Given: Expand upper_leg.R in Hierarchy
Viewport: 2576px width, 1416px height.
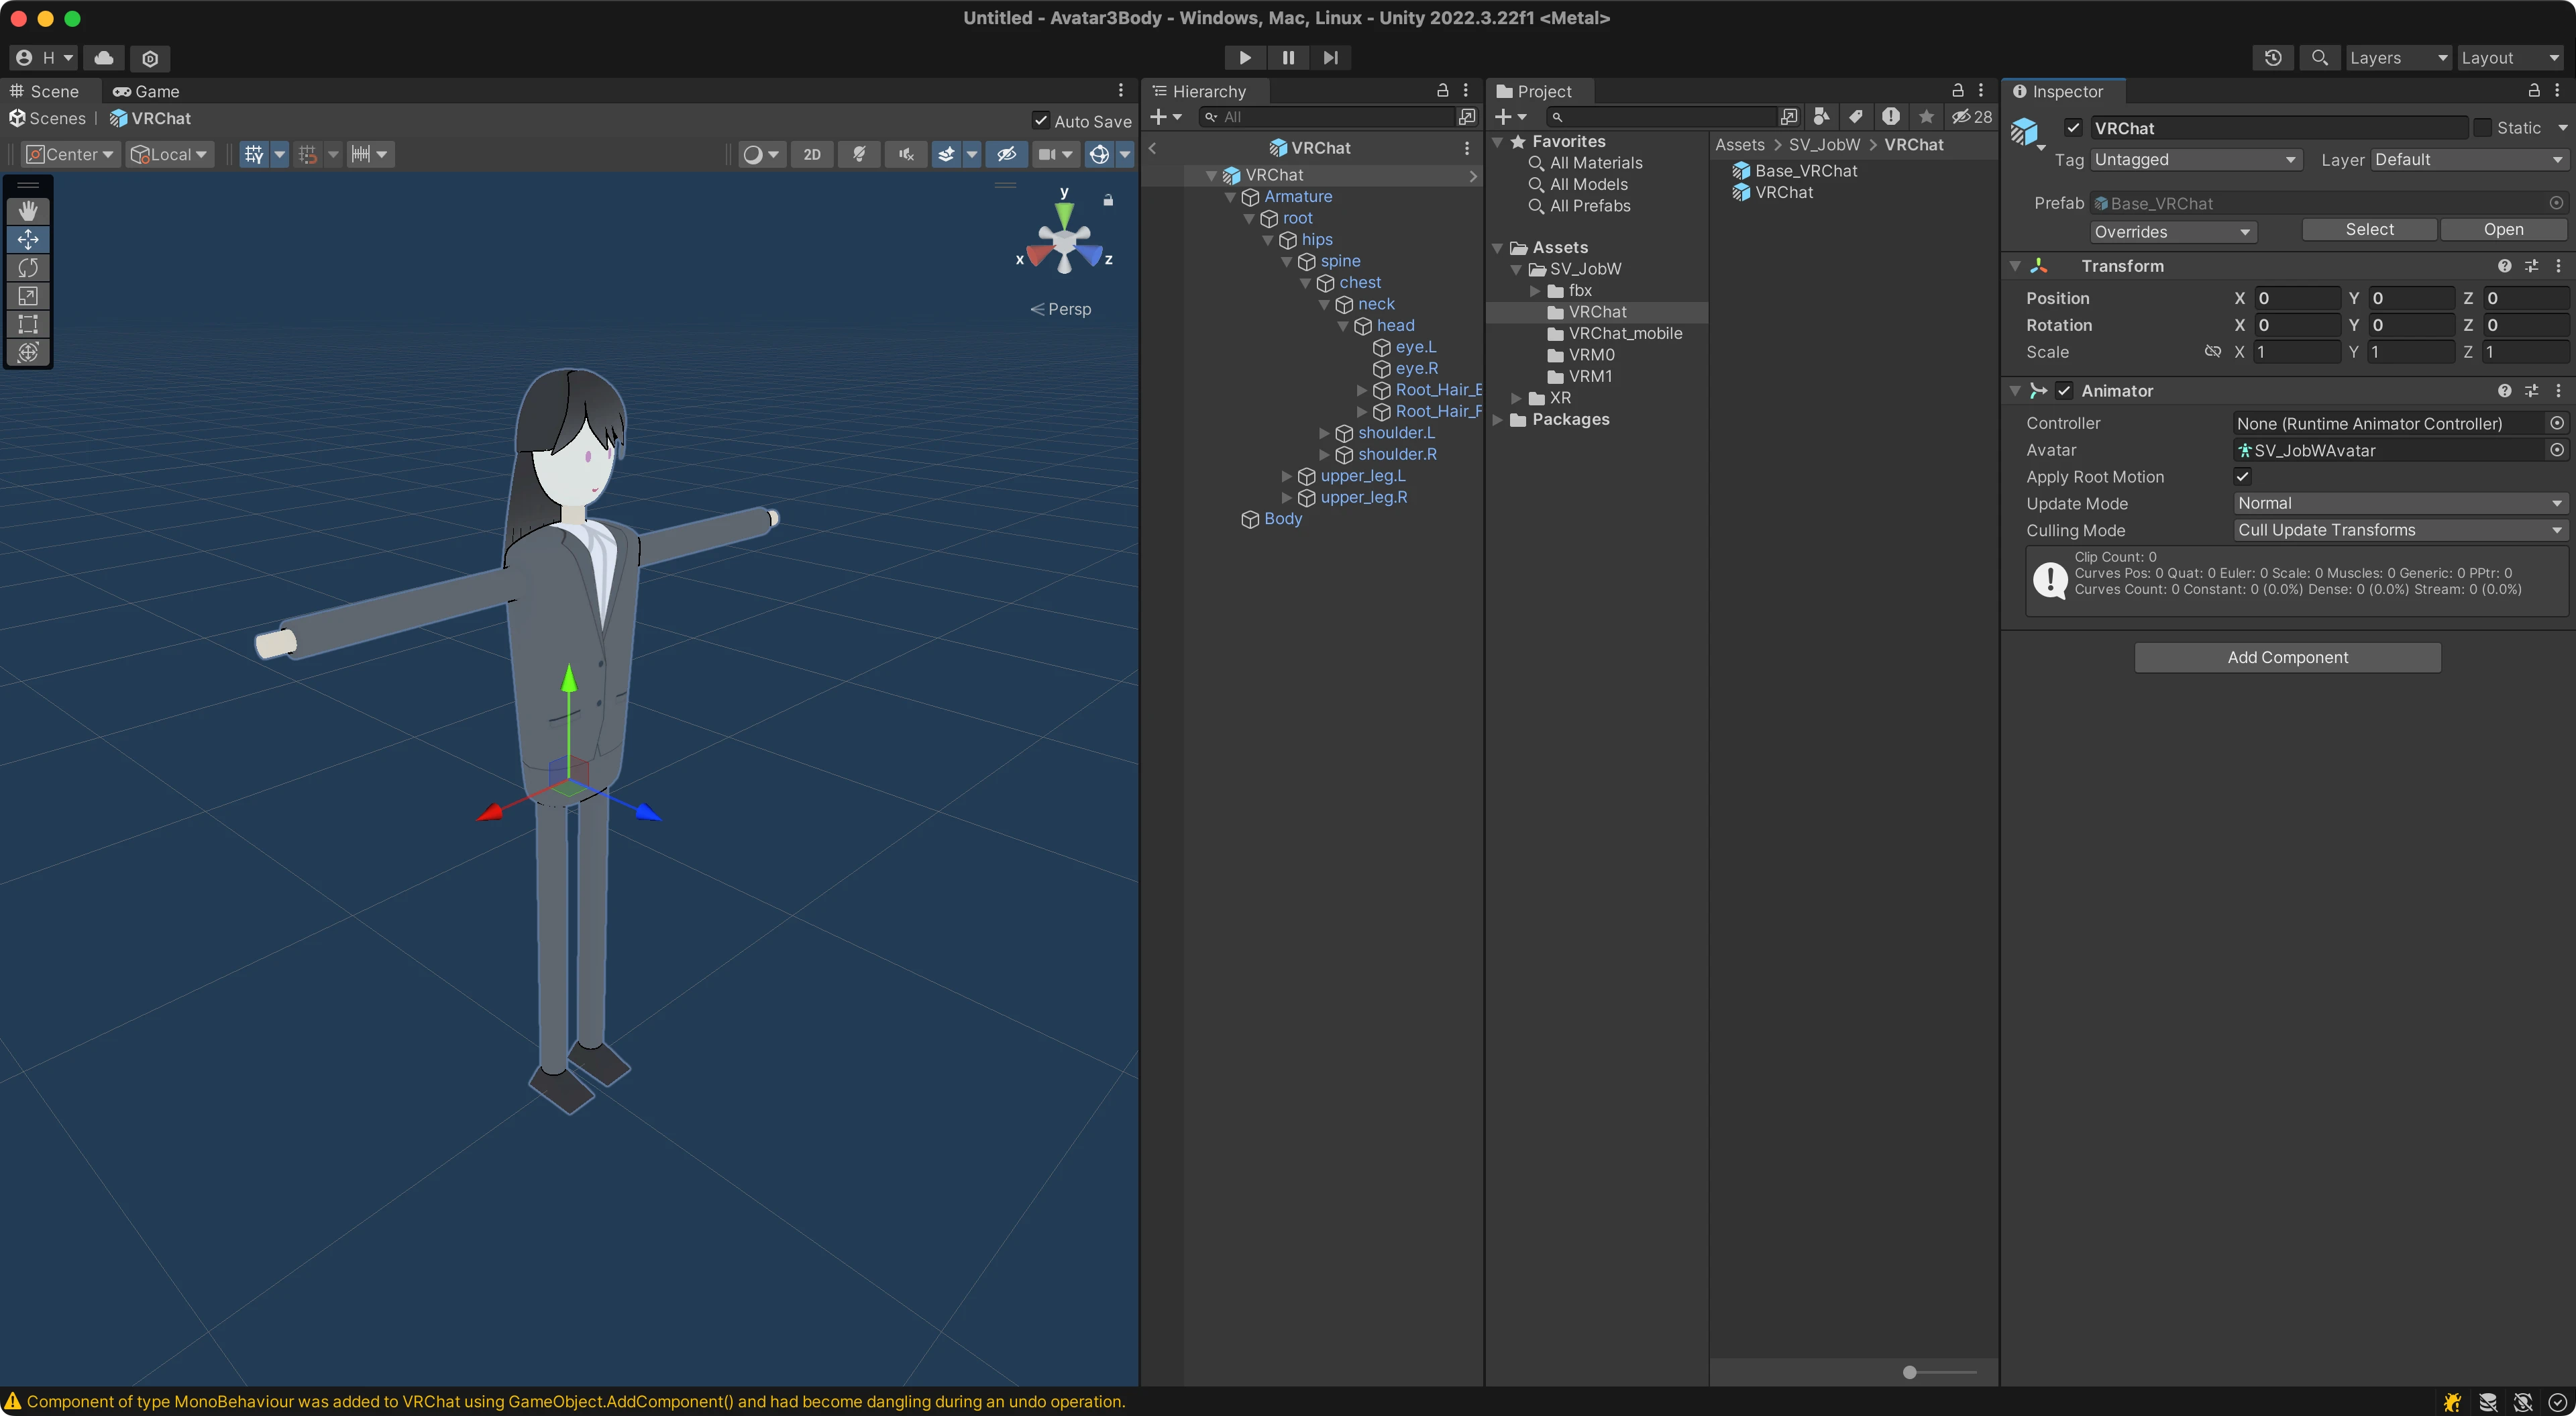Looking at the screenshot, I should (x=1287, y=497).
